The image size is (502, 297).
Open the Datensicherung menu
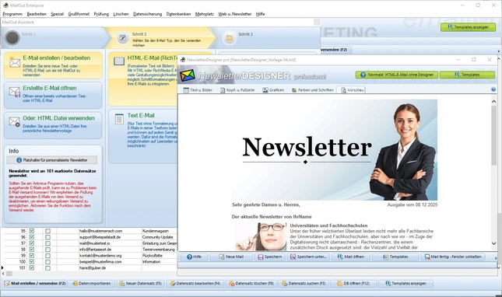147,14
